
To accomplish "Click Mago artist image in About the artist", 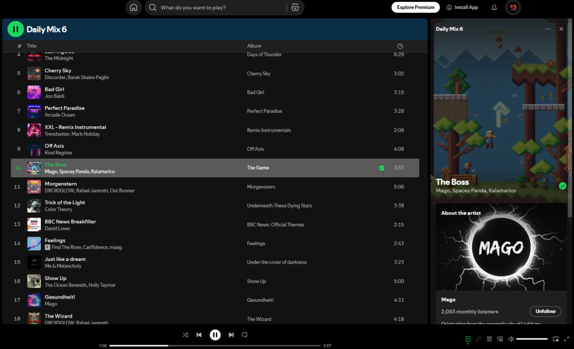I will point(501,247).
